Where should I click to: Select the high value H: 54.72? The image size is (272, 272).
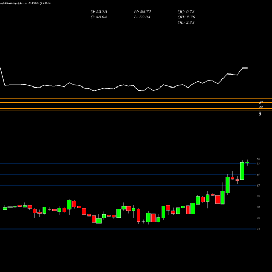[x=143, y=12]
